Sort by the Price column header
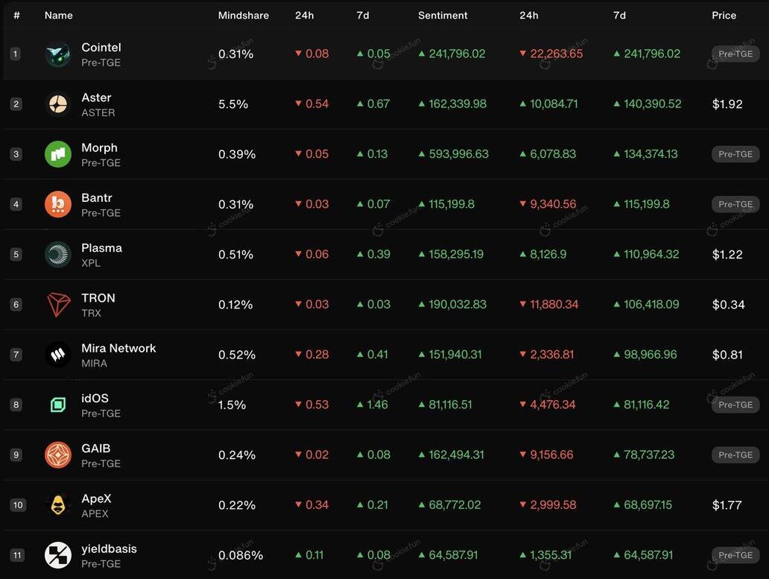This screenshot has height=579, width=769. (x=724, y=16)
